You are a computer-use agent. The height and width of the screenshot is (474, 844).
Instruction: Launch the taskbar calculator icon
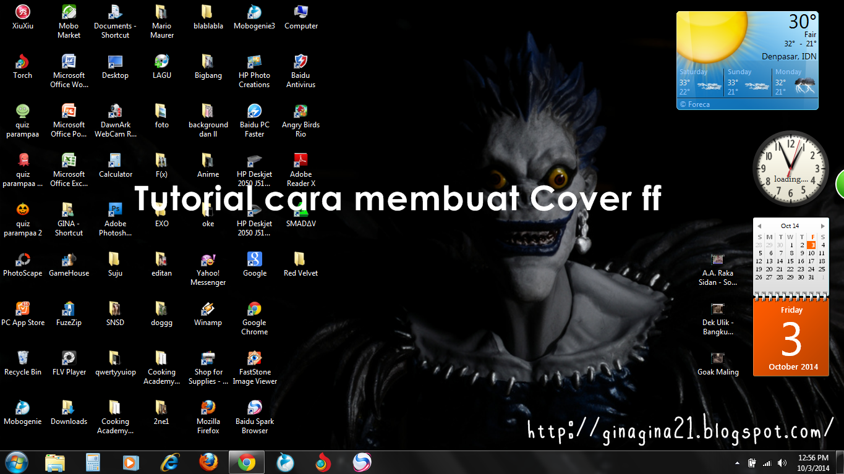click(93, 462)
